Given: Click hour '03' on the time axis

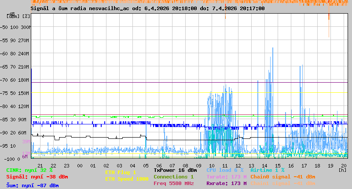Looking at the screenshot, I should coord(119,166).
